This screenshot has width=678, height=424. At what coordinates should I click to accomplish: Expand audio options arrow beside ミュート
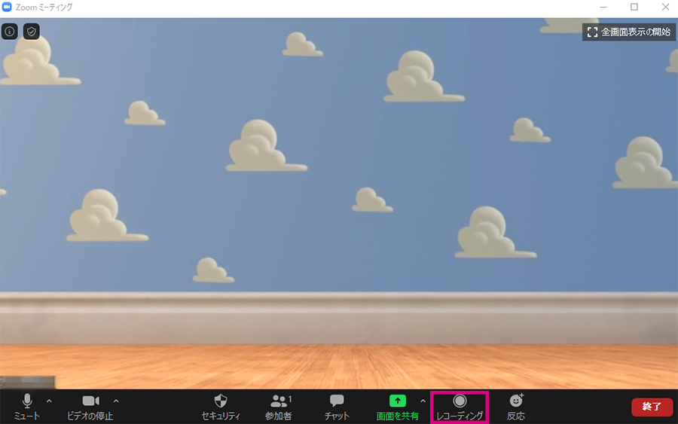[x=49, y=401]
